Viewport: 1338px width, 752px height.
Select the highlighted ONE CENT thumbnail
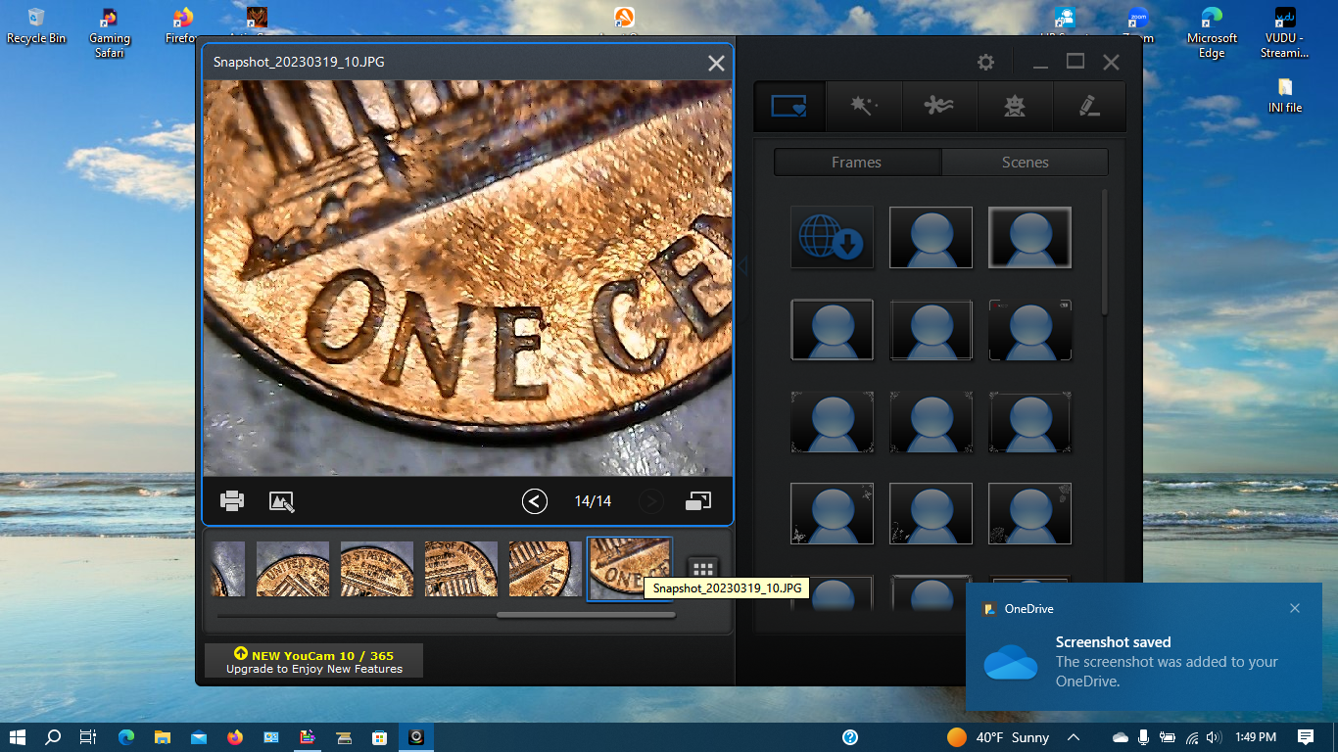point(629,569)
